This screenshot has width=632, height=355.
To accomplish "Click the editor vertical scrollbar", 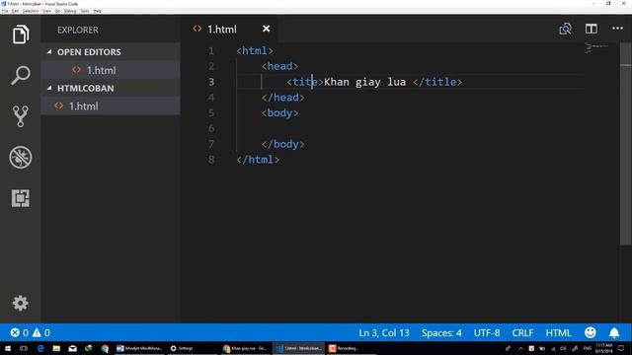I will [625, 143].
